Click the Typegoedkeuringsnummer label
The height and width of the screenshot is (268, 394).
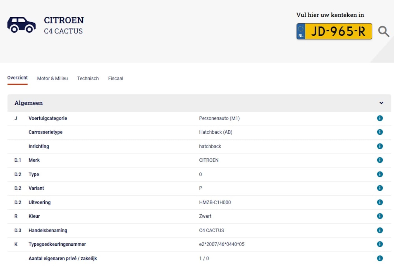pyautogui.click(x=57, y=244)
